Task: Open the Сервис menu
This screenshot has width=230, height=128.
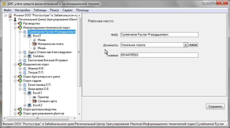Action: (x=67, y=10)
